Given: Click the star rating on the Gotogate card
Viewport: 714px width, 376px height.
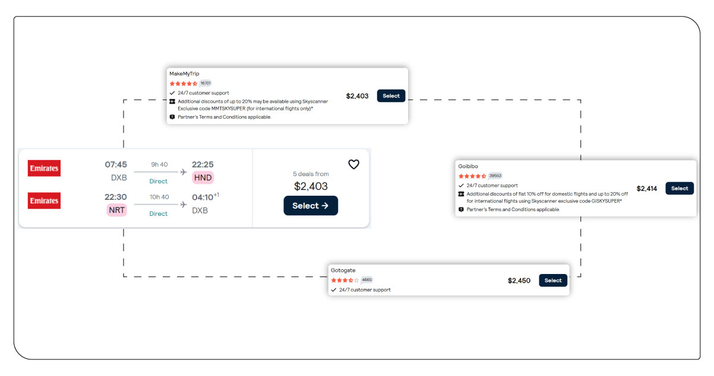Looking at the screenshot, I should click(345, 279).
